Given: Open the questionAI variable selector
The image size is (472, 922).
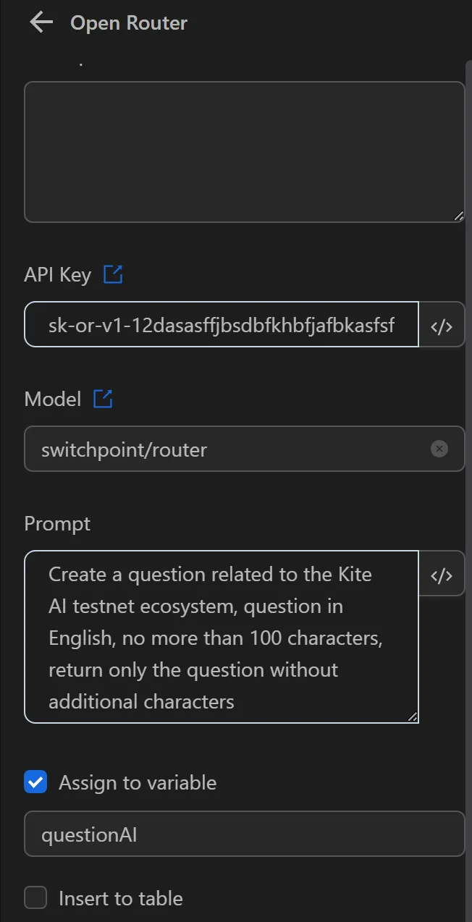Looking at the screenshot, I should [217, 834].
